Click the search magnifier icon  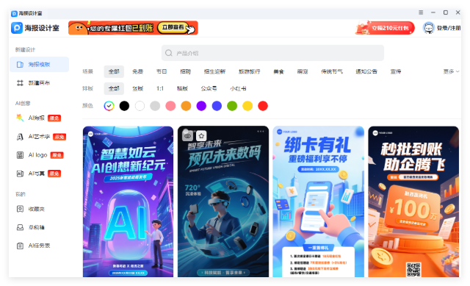click(169, 53)
